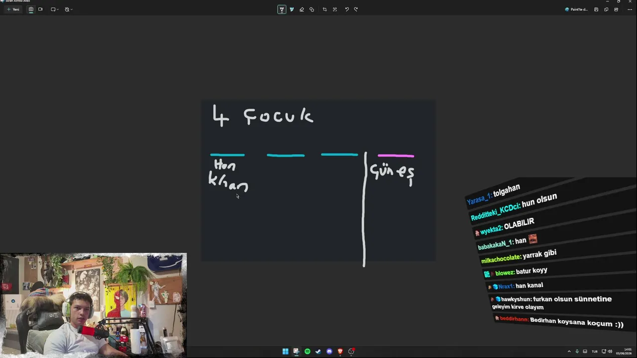
Task: Select the highlighter tool
Action: 292,9
